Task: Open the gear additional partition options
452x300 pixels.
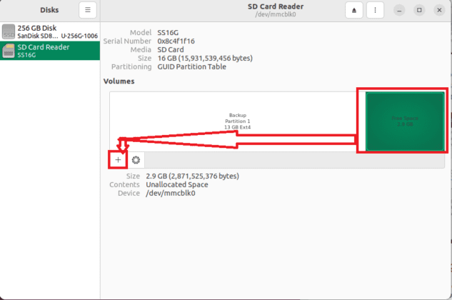Action: [x=136, y=159]
